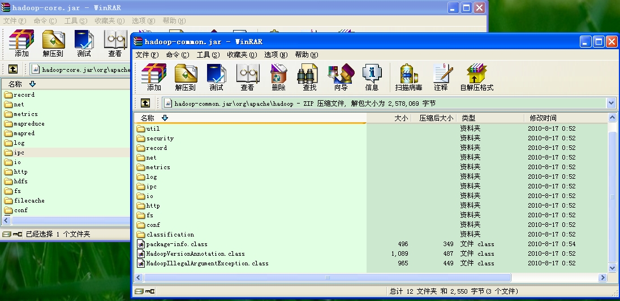Open 工具 menu in hadoop-common window

208,54
